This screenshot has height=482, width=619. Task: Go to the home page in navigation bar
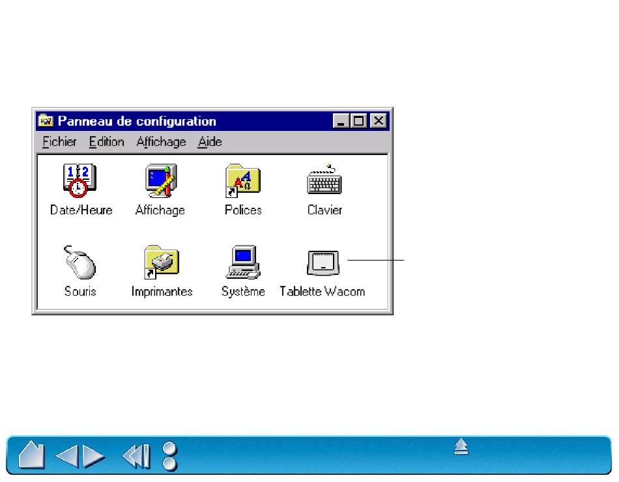click(x=31, y=455)
